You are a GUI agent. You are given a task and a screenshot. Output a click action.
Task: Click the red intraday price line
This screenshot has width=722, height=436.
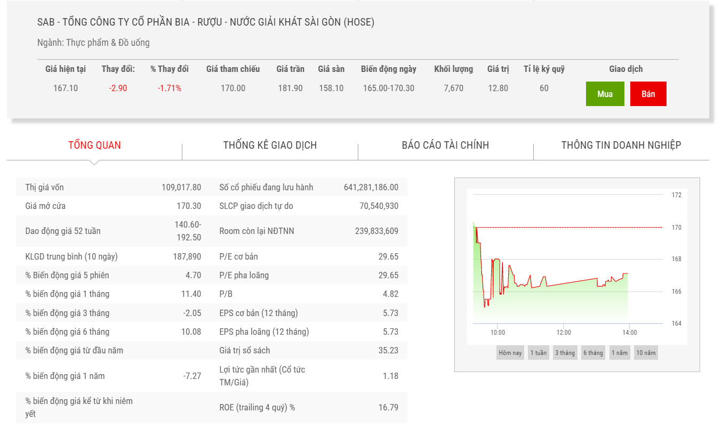[x=571, y=282]
